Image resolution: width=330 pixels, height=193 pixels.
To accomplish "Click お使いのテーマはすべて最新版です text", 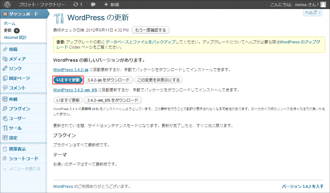I will 85,164.
